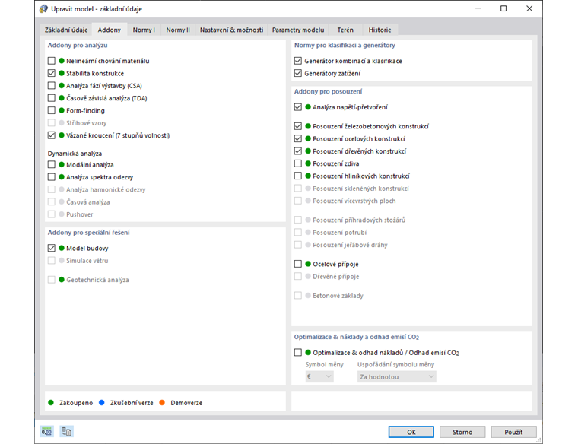Click the Addony pro posouzení heading

(x=328, y=91)
